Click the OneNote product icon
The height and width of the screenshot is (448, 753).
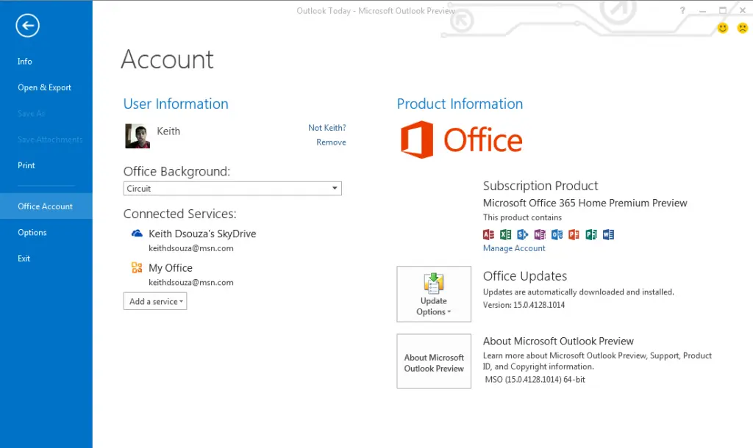click(x=540, y=234)
